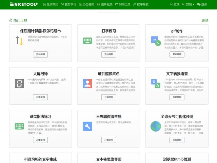Open the 文字转换语音 title
Screen dimensions: 217x163
click(177, 74)
